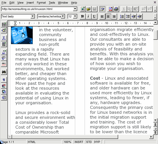The width and height of the screenshot is (158, 144).
Task: Open the Help menu
Action: pos(74,3)
